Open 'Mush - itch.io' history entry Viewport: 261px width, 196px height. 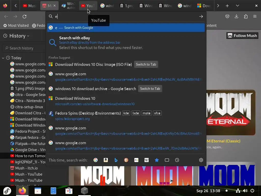click(x=24, y=168)
